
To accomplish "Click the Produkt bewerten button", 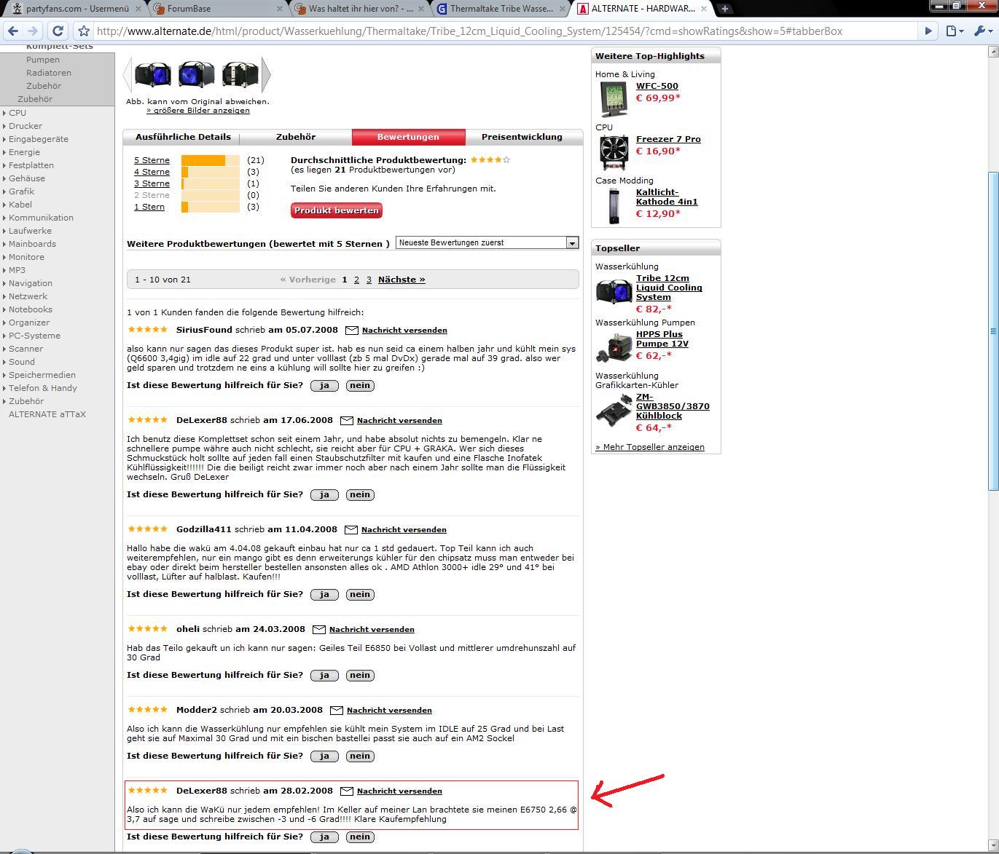I will coord(337,210).
